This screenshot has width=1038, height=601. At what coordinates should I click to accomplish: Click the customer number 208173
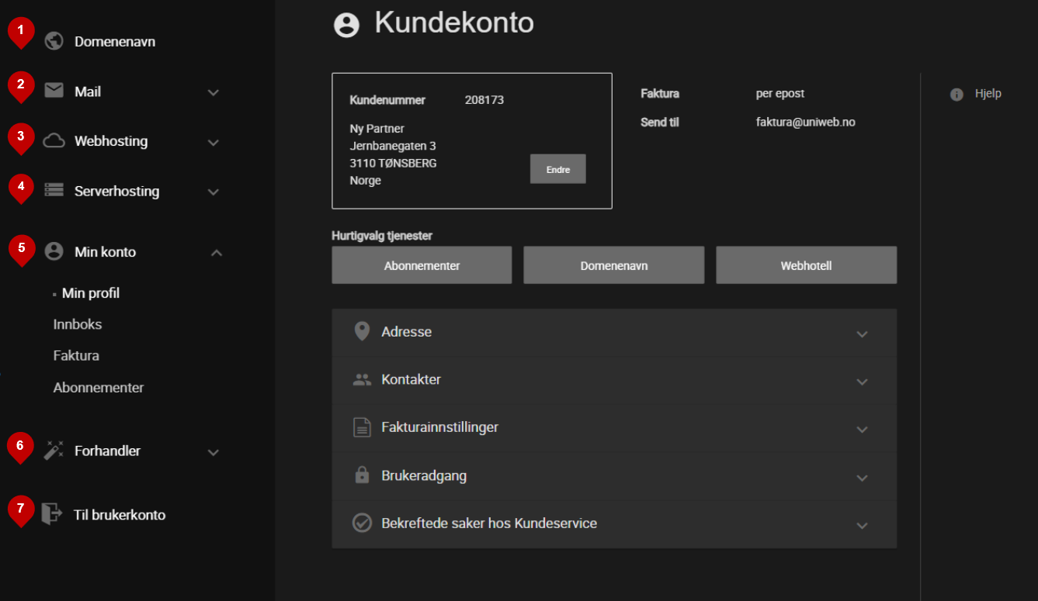484,100
